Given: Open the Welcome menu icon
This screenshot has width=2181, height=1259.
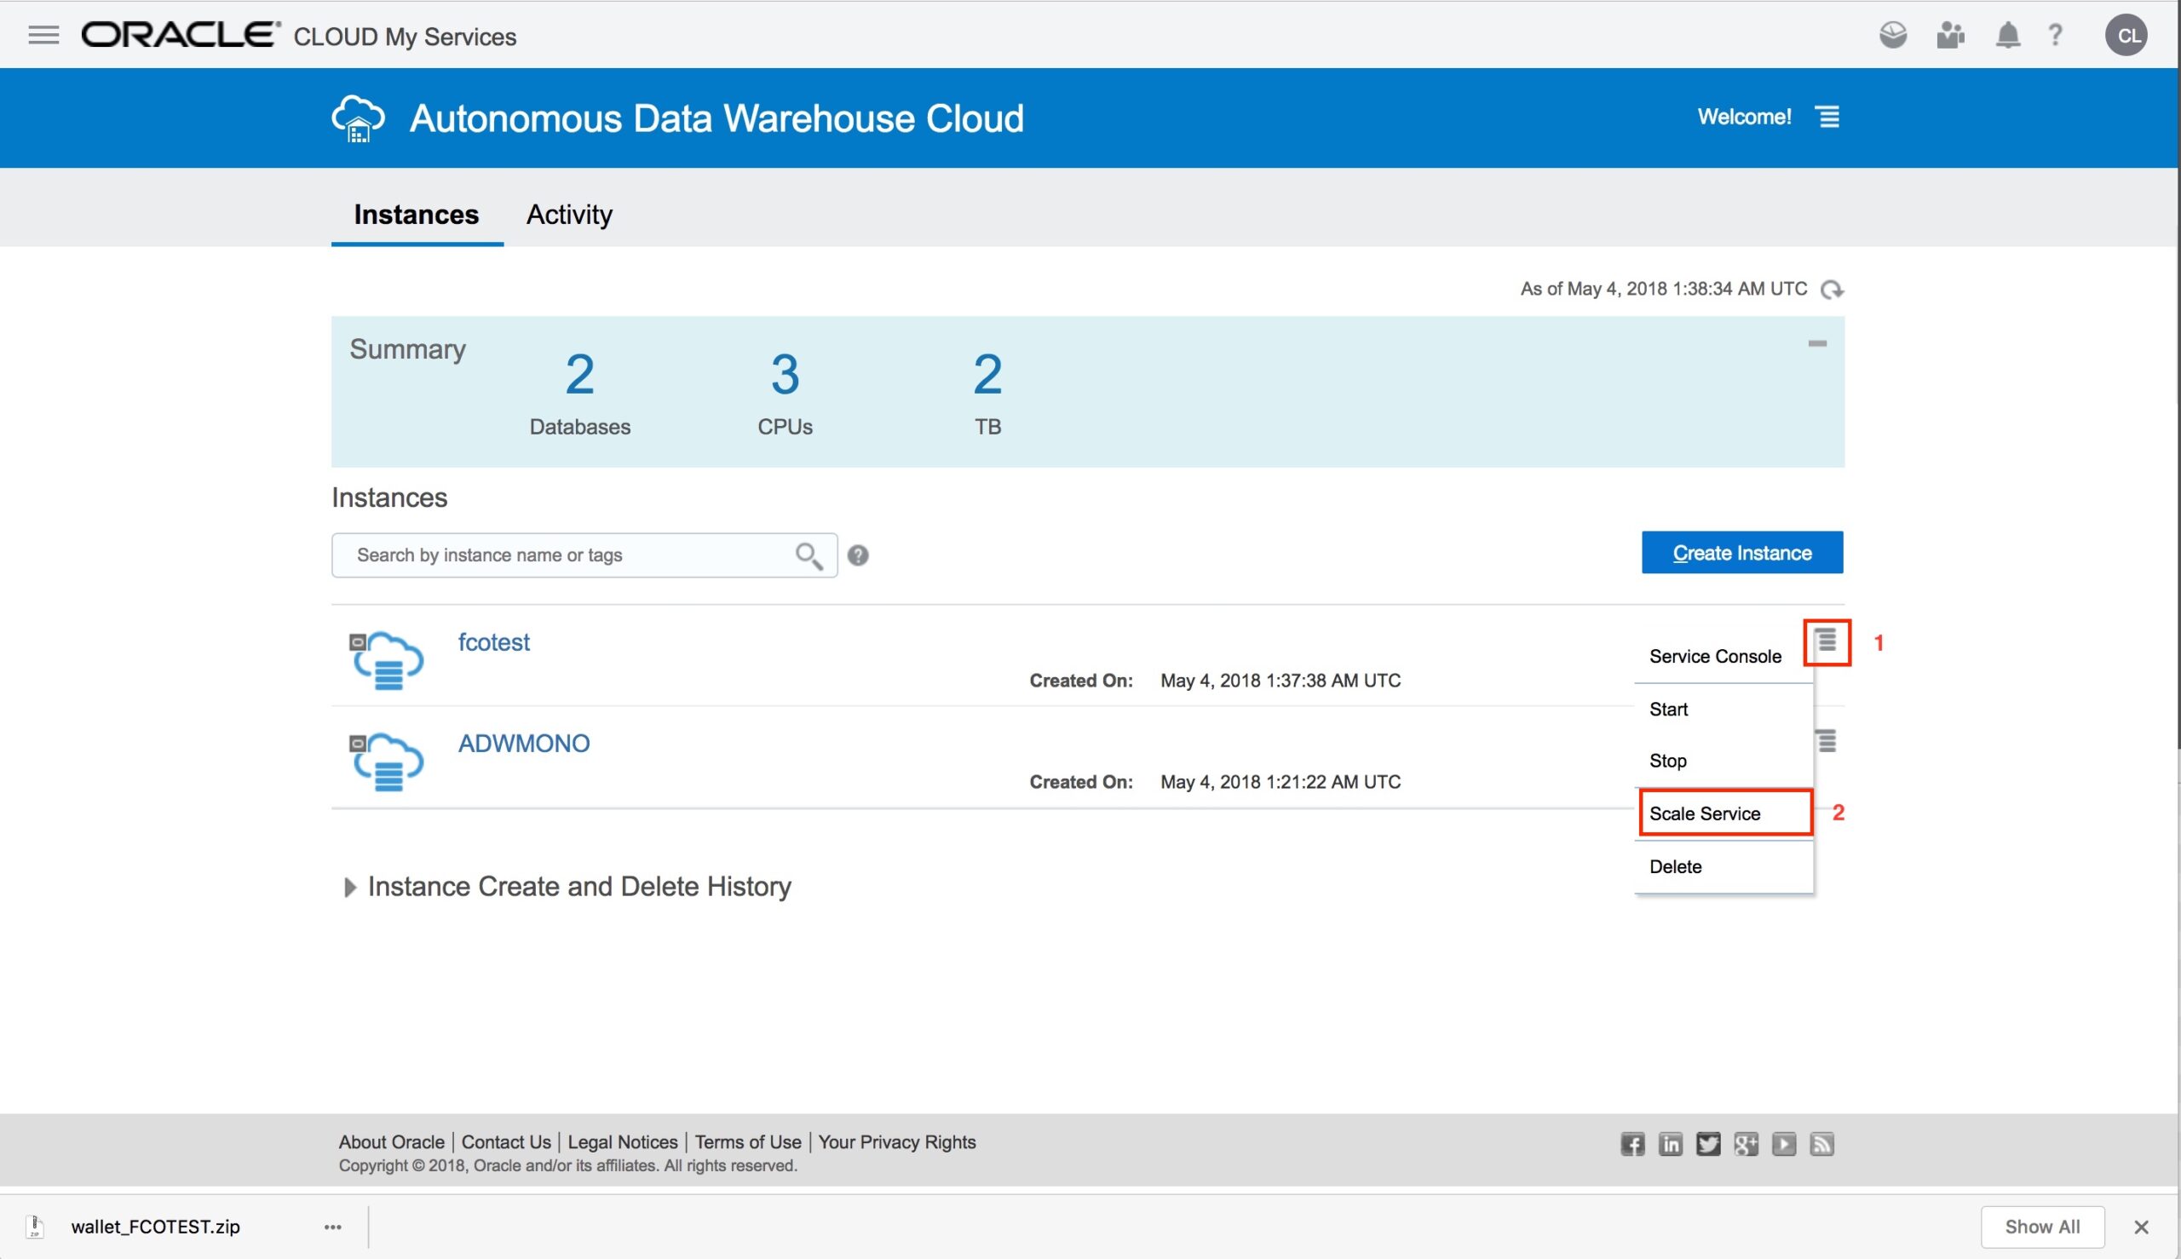Looking at the screenshot, I should (1827, 117).
